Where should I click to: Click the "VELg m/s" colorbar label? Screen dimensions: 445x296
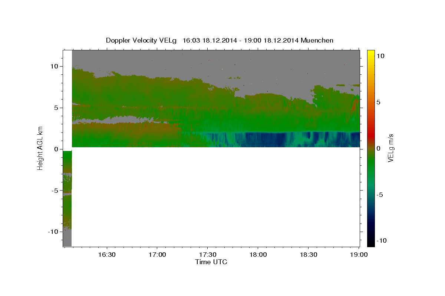pos(391,148)
